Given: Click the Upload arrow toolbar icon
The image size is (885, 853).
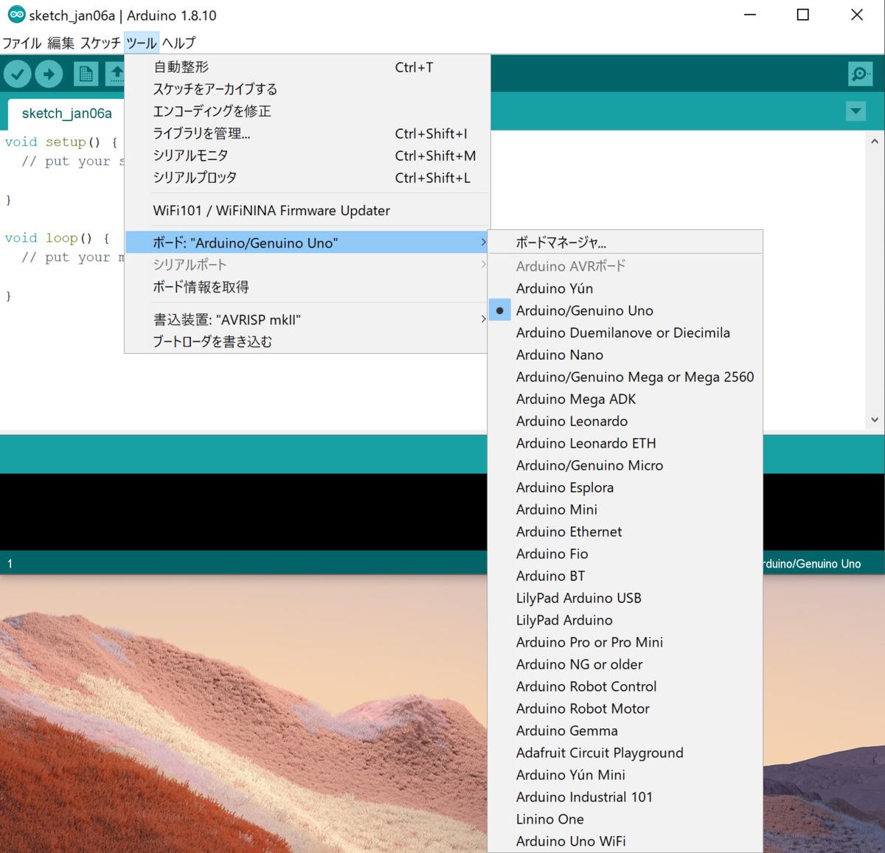Looking at the screenshot, I should (x=49, y=74).
